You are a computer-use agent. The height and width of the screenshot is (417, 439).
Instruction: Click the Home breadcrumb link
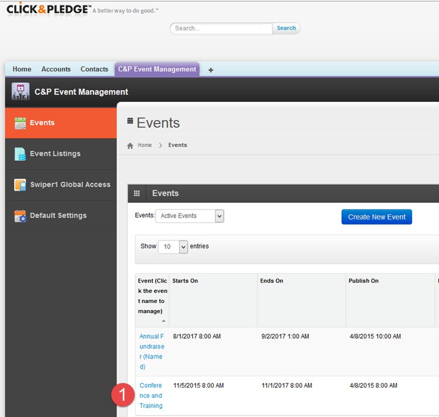tap(145, 145)
